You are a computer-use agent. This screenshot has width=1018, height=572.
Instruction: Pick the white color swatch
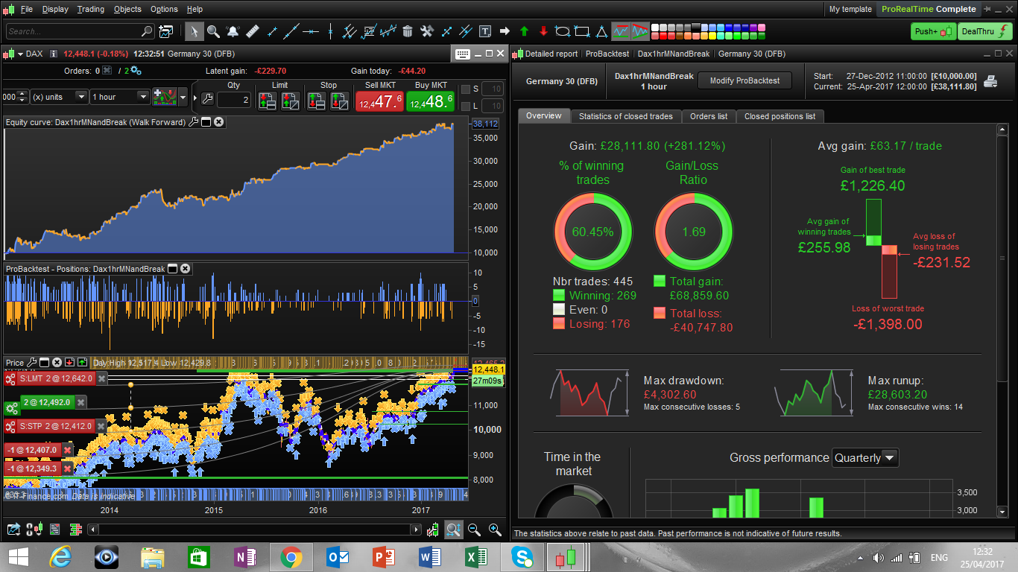click(656, 28)
